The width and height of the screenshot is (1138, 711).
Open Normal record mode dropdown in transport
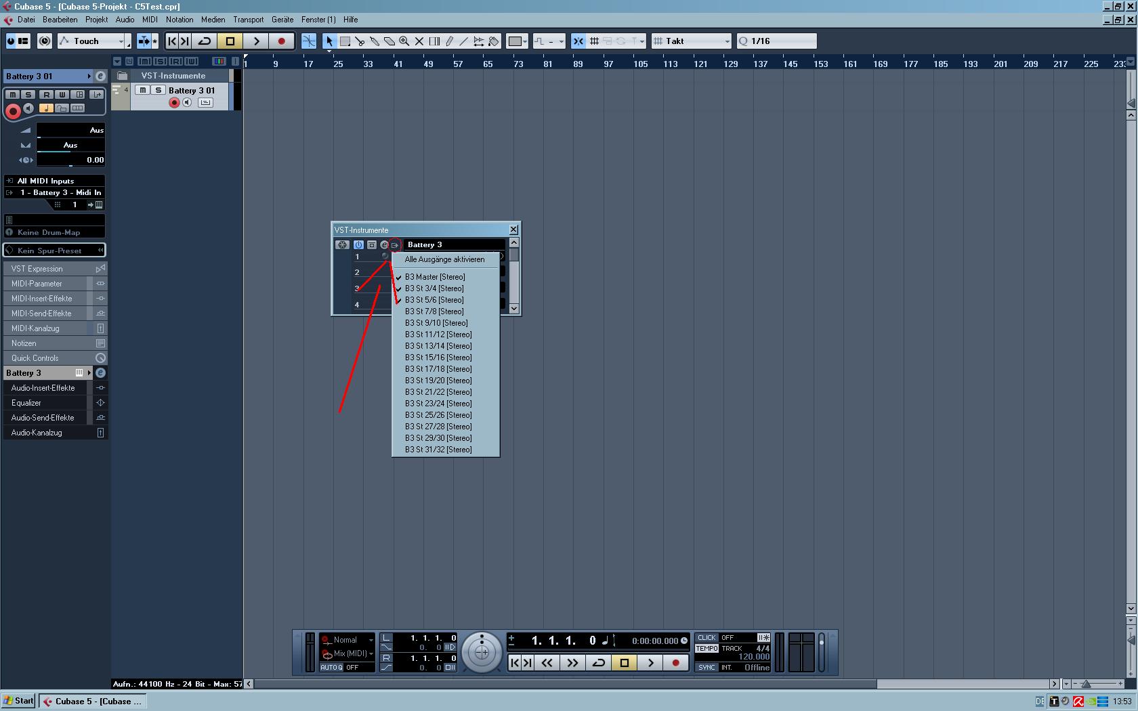click(x=347, y=640)
